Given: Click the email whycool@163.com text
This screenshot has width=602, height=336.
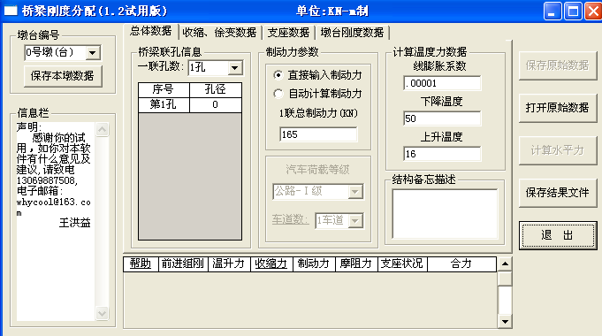Looking at the screenshot, I should [x=53, y=207].
